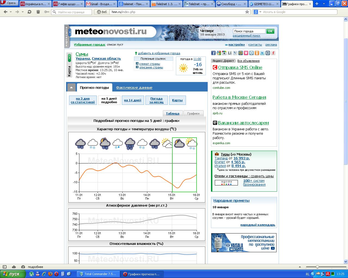Click the Поиск города input field
The height and width of the screenshot is (278, 348).
click(x=249, y=31)
